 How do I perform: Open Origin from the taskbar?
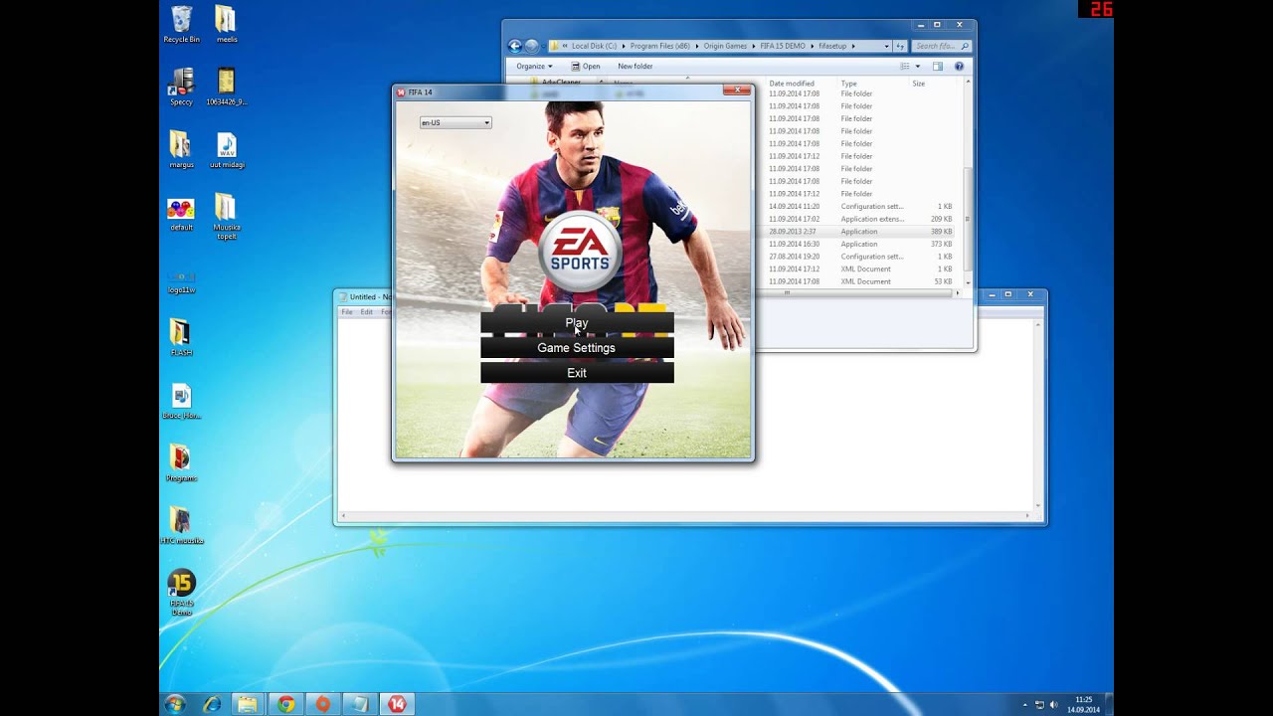[x=322, y=704]
